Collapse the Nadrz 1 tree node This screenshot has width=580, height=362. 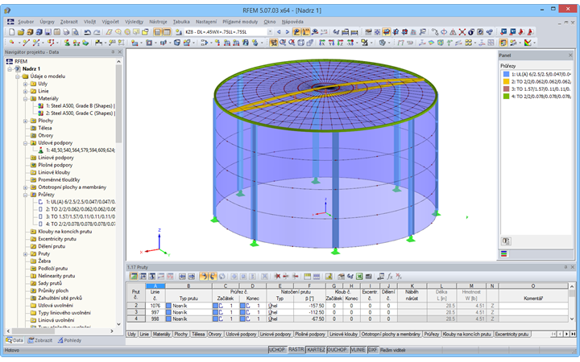click(x=10, y=69)
